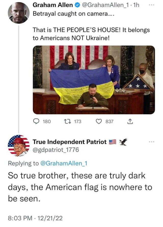Click the reply speech bubble icon

point(37,122)
